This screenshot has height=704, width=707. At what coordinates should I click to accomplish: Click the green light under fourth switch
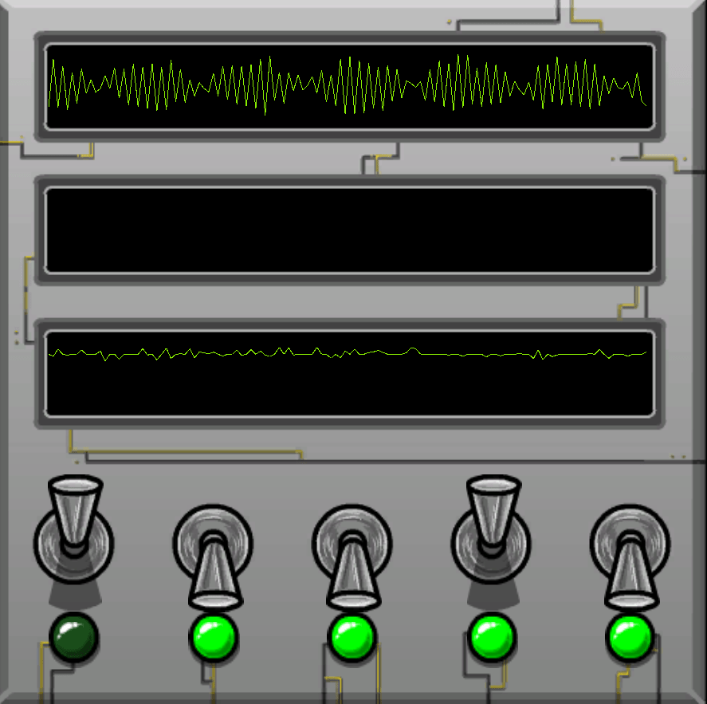pyautogui.click(x=492, y=638)
